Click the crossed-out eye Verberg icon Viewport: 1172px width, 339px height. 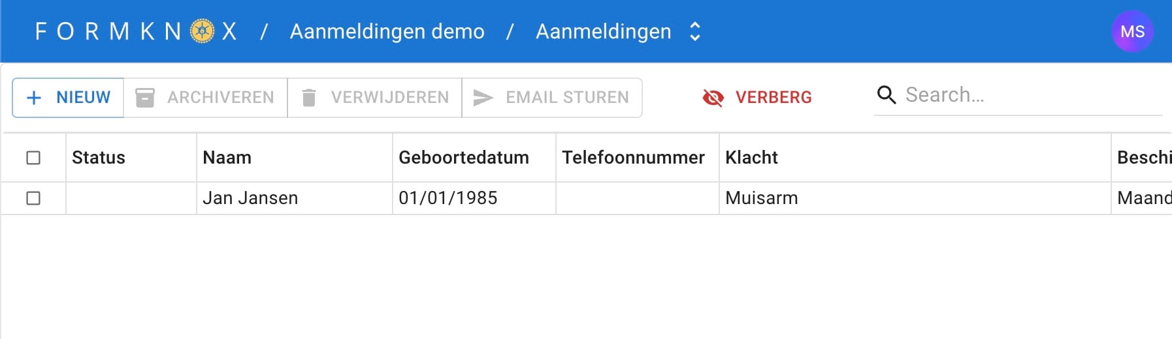[713, 98]
